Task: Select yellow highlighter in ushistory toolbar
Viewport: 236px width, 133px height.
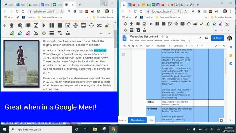Action: pos(107,25)
